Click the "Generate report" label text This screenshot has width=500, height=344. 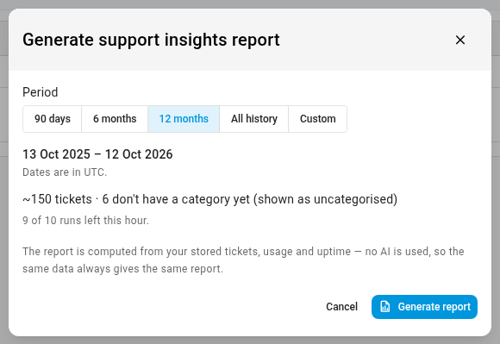pos(434,306)
